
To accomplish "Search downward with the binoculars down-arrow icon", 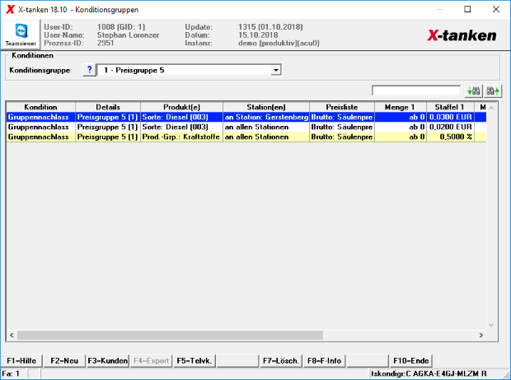I will click(x=474, y=91).
